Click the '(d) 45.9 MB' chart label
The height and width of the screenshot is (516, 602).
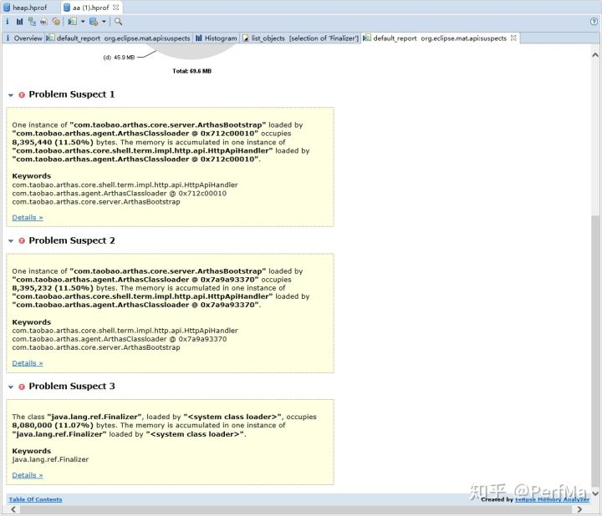[119, 58]
